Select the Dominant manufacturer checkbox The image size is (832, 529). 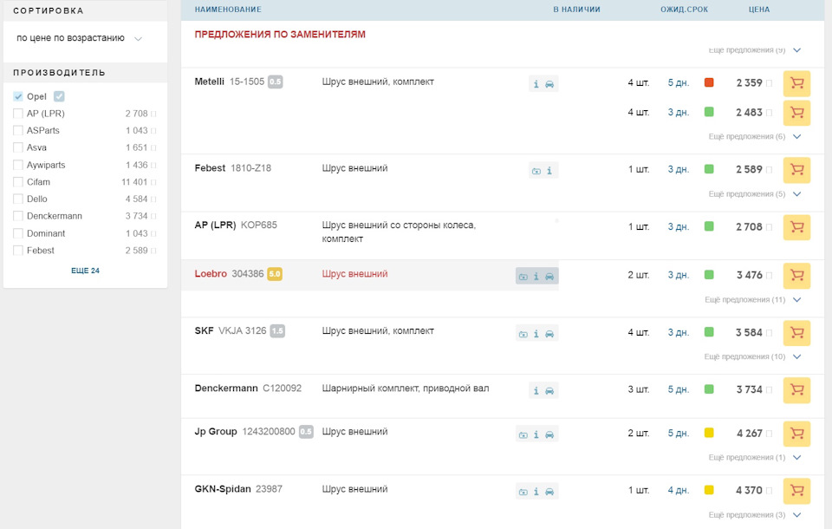point(18,233)
